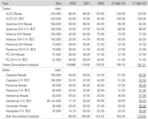This screenshot has height=119, width=148.
Task: Select Handymax 5 Yr size 60~61,000
Action: coord(54,101)
